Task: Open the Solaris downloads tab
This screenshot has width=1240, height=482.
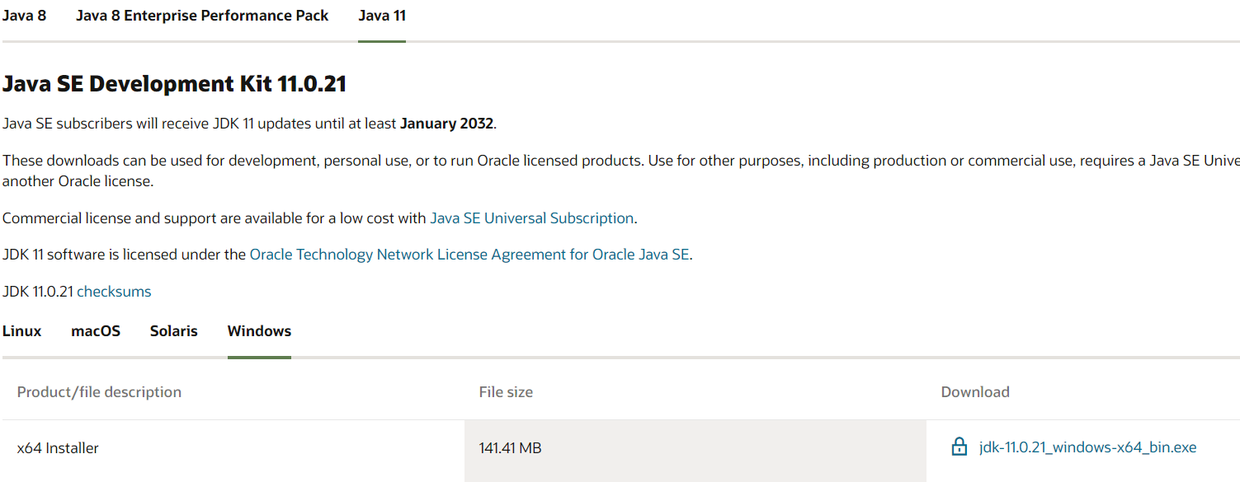Action: pos(174,331)
